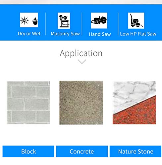Viewport: 162px width, 165px height.
Task: Click the Wet water droplet symbol
Action: click(x=35, y=21)
